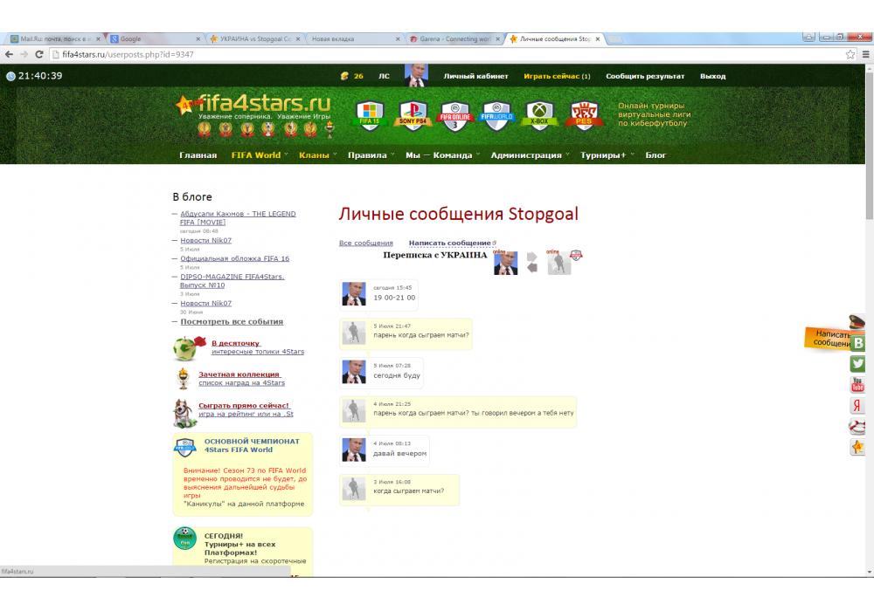Open the Twitter icon in right sidebar

tap(857, 365)
